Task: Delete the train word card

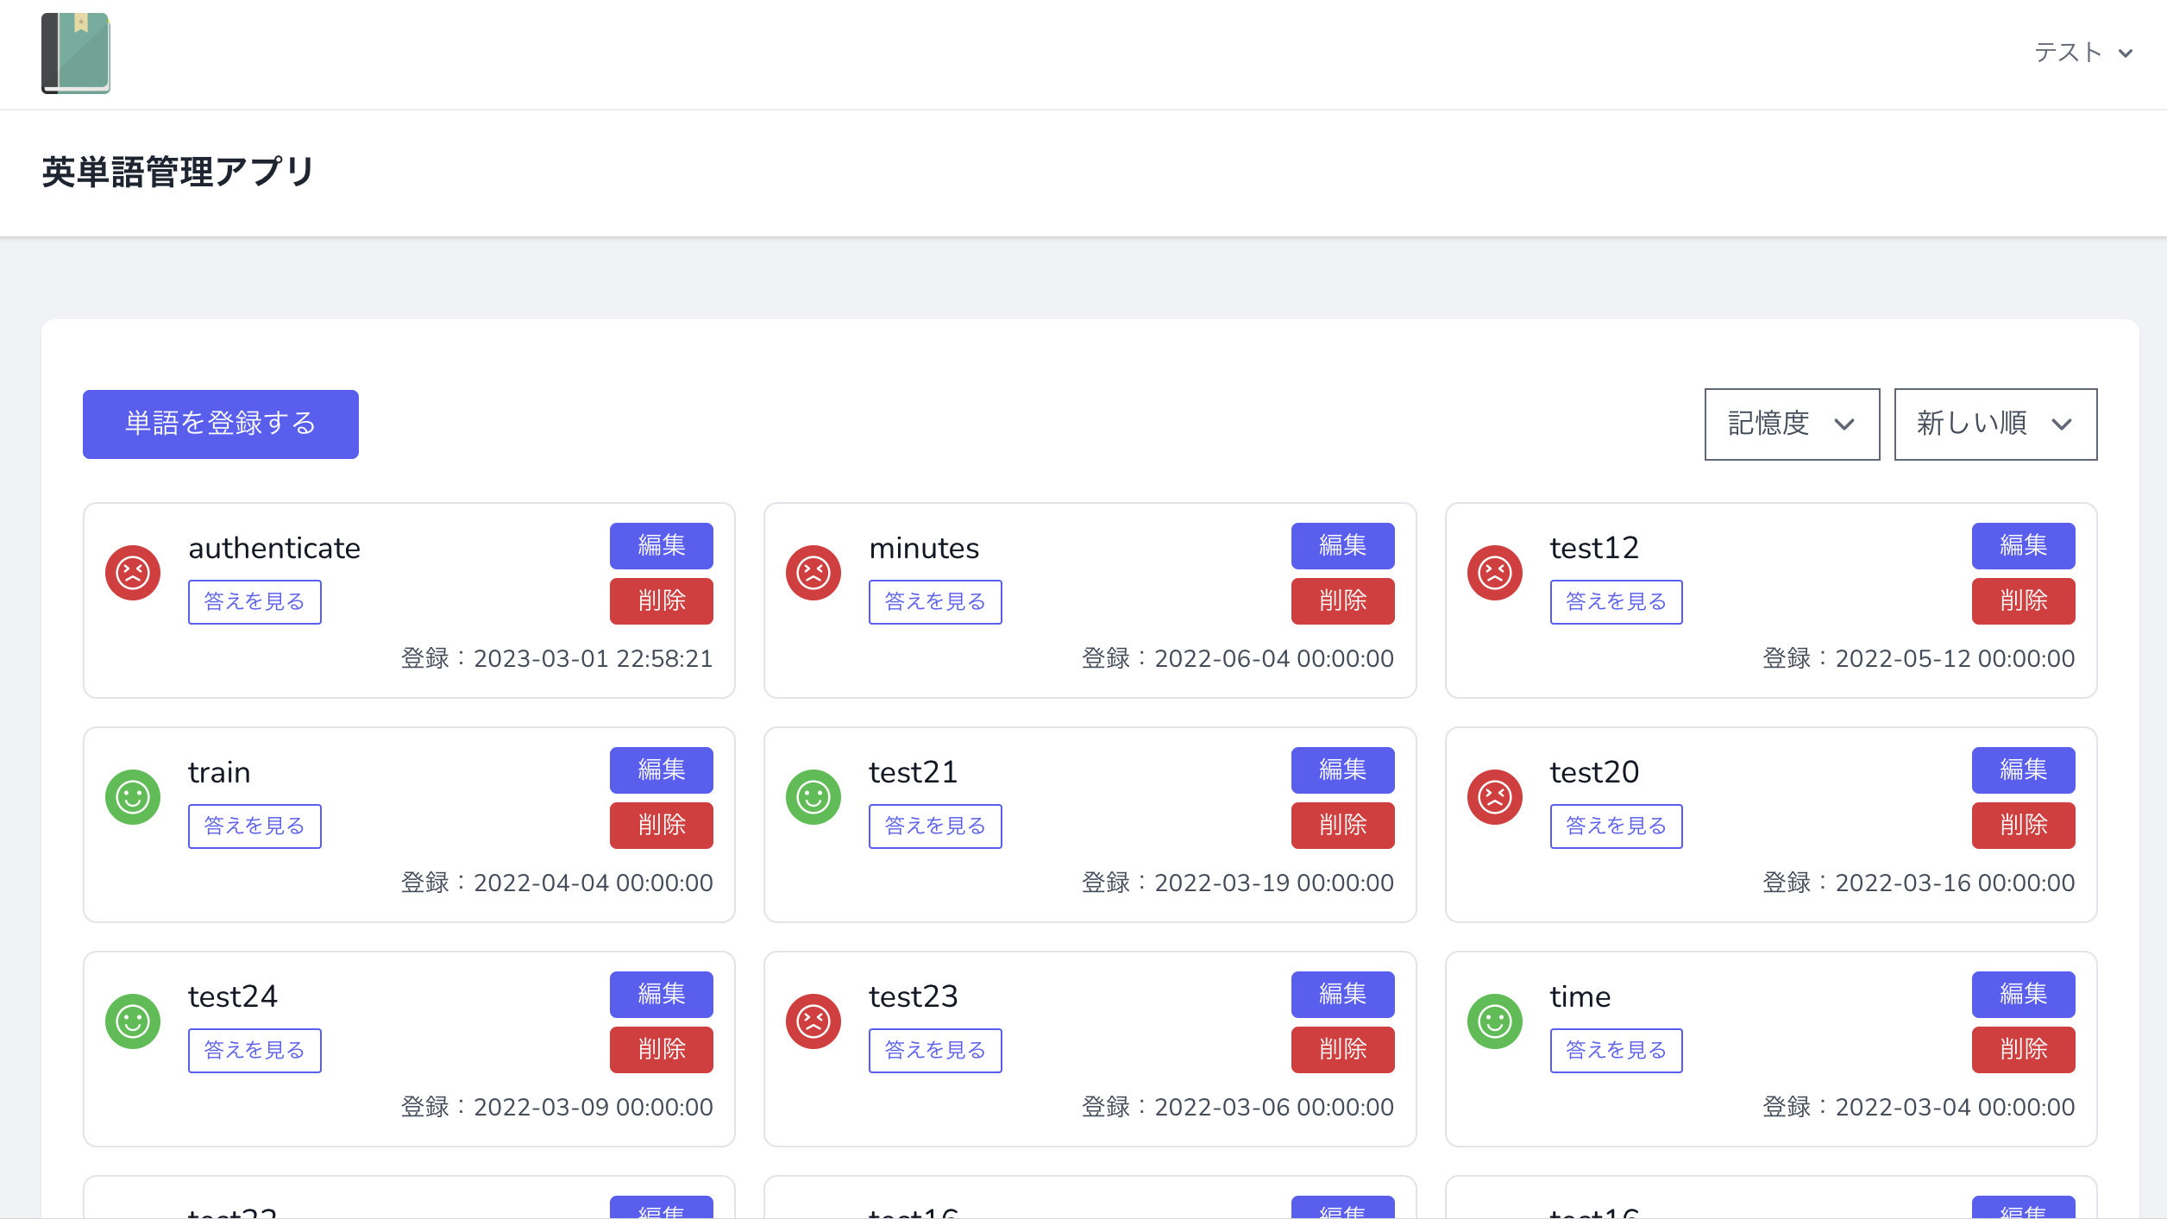Action: tap(662, 825)
